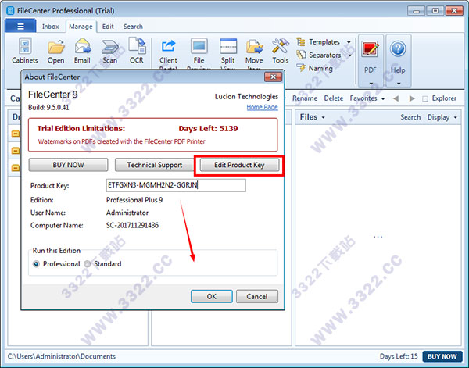The image size is (469, 368).
Task: Open the blue application menu button
Action: click(20, 26)
